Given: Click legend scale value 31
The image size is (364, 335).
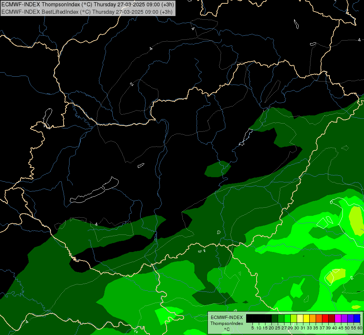Looking at the screenshot, I should coord(303,328).
